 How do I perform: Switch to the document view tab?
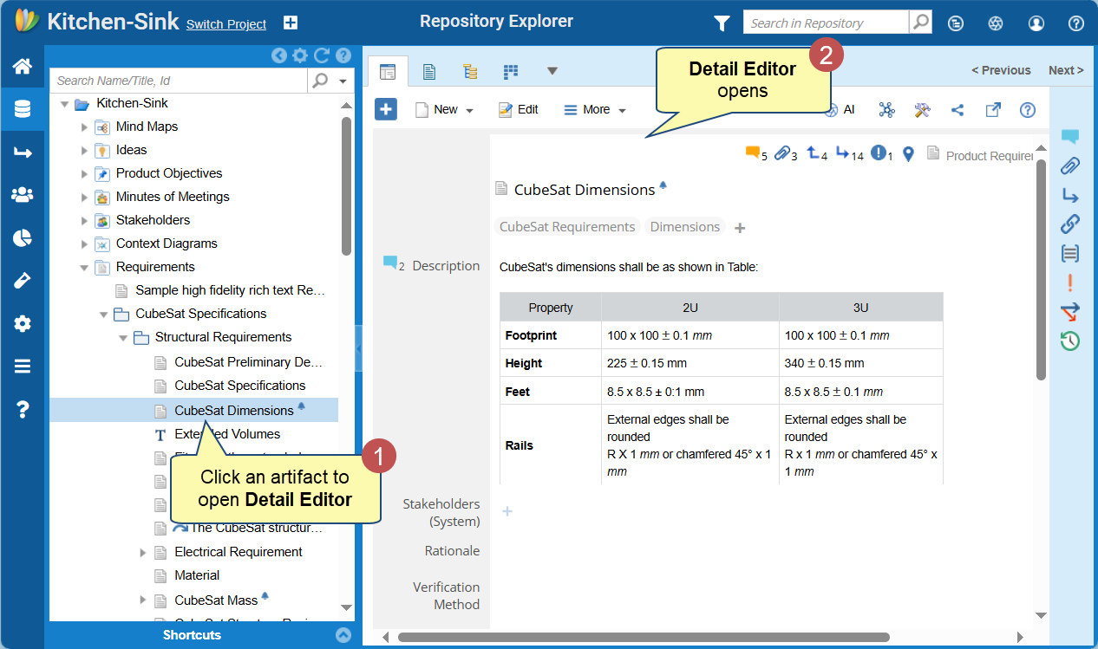point(428,71)
